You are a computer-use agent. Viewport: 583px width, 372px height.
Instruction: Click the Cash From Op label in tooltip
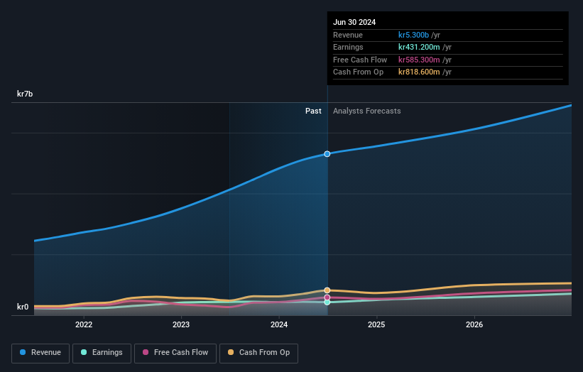(x=358, y=72)
